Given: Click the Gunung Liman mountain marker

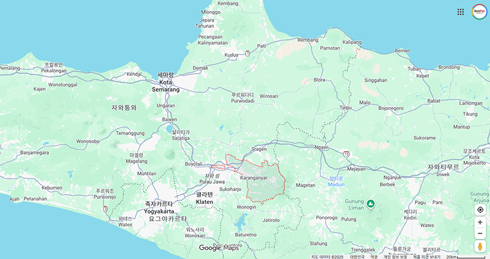Looking at the screenshot, I should click(371, 204).
